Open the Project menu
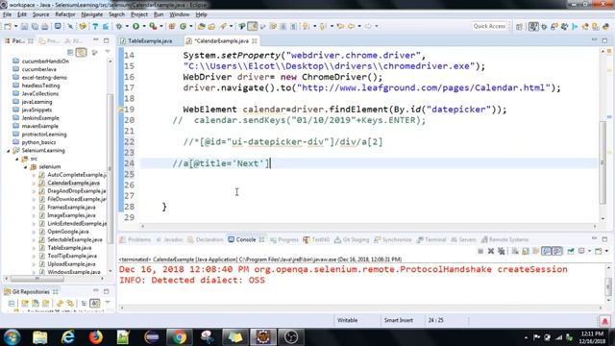The height and width of the screenshot is (346, 615). point(139,14)
